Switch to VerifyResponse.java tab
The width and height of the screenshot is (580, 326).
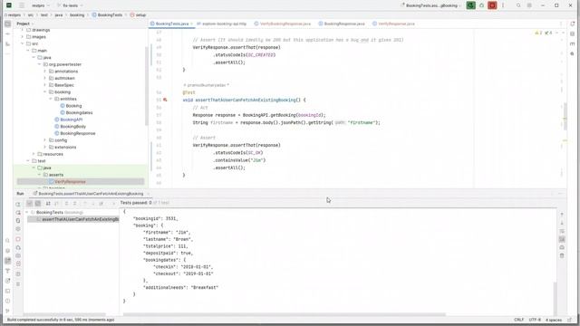click(x=393, y=24)
